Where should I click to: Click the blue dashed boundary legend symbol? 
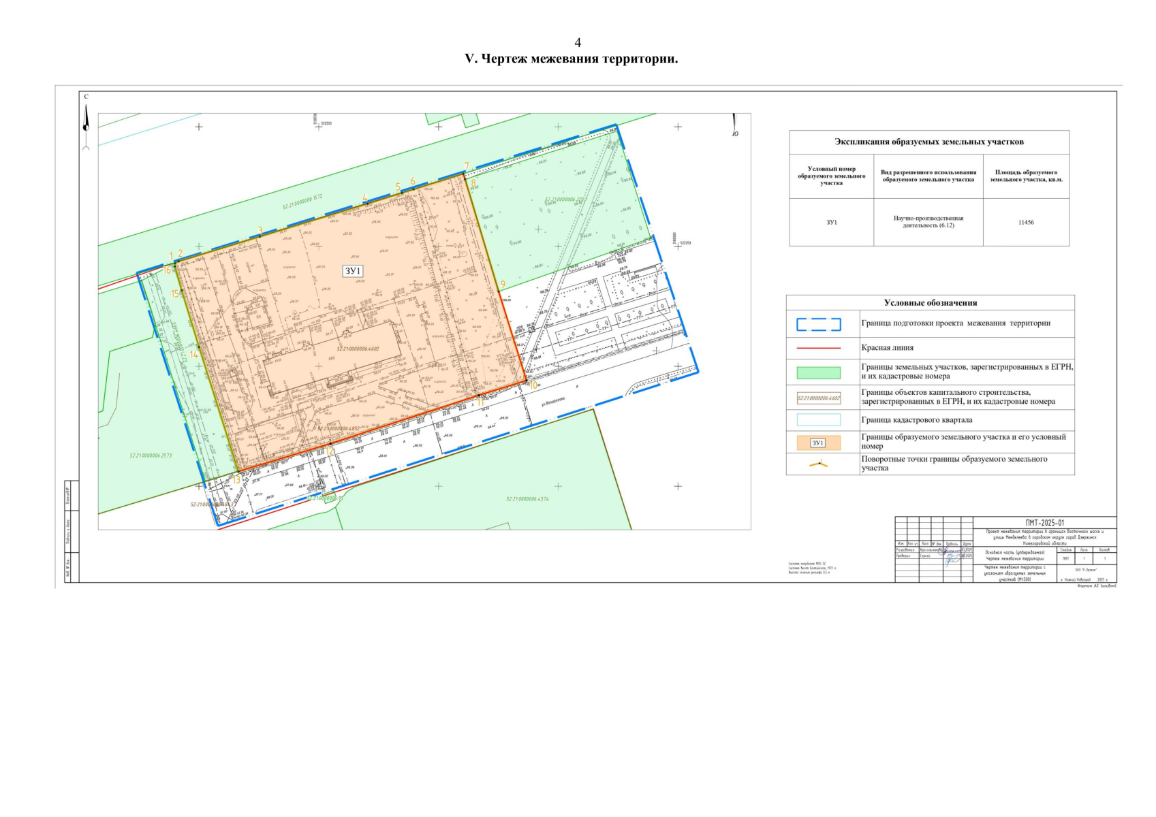[x=818, y=325]
